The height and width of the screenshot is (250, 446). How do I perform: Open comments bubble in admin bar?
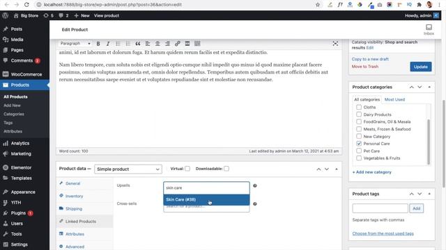(63, 15)
